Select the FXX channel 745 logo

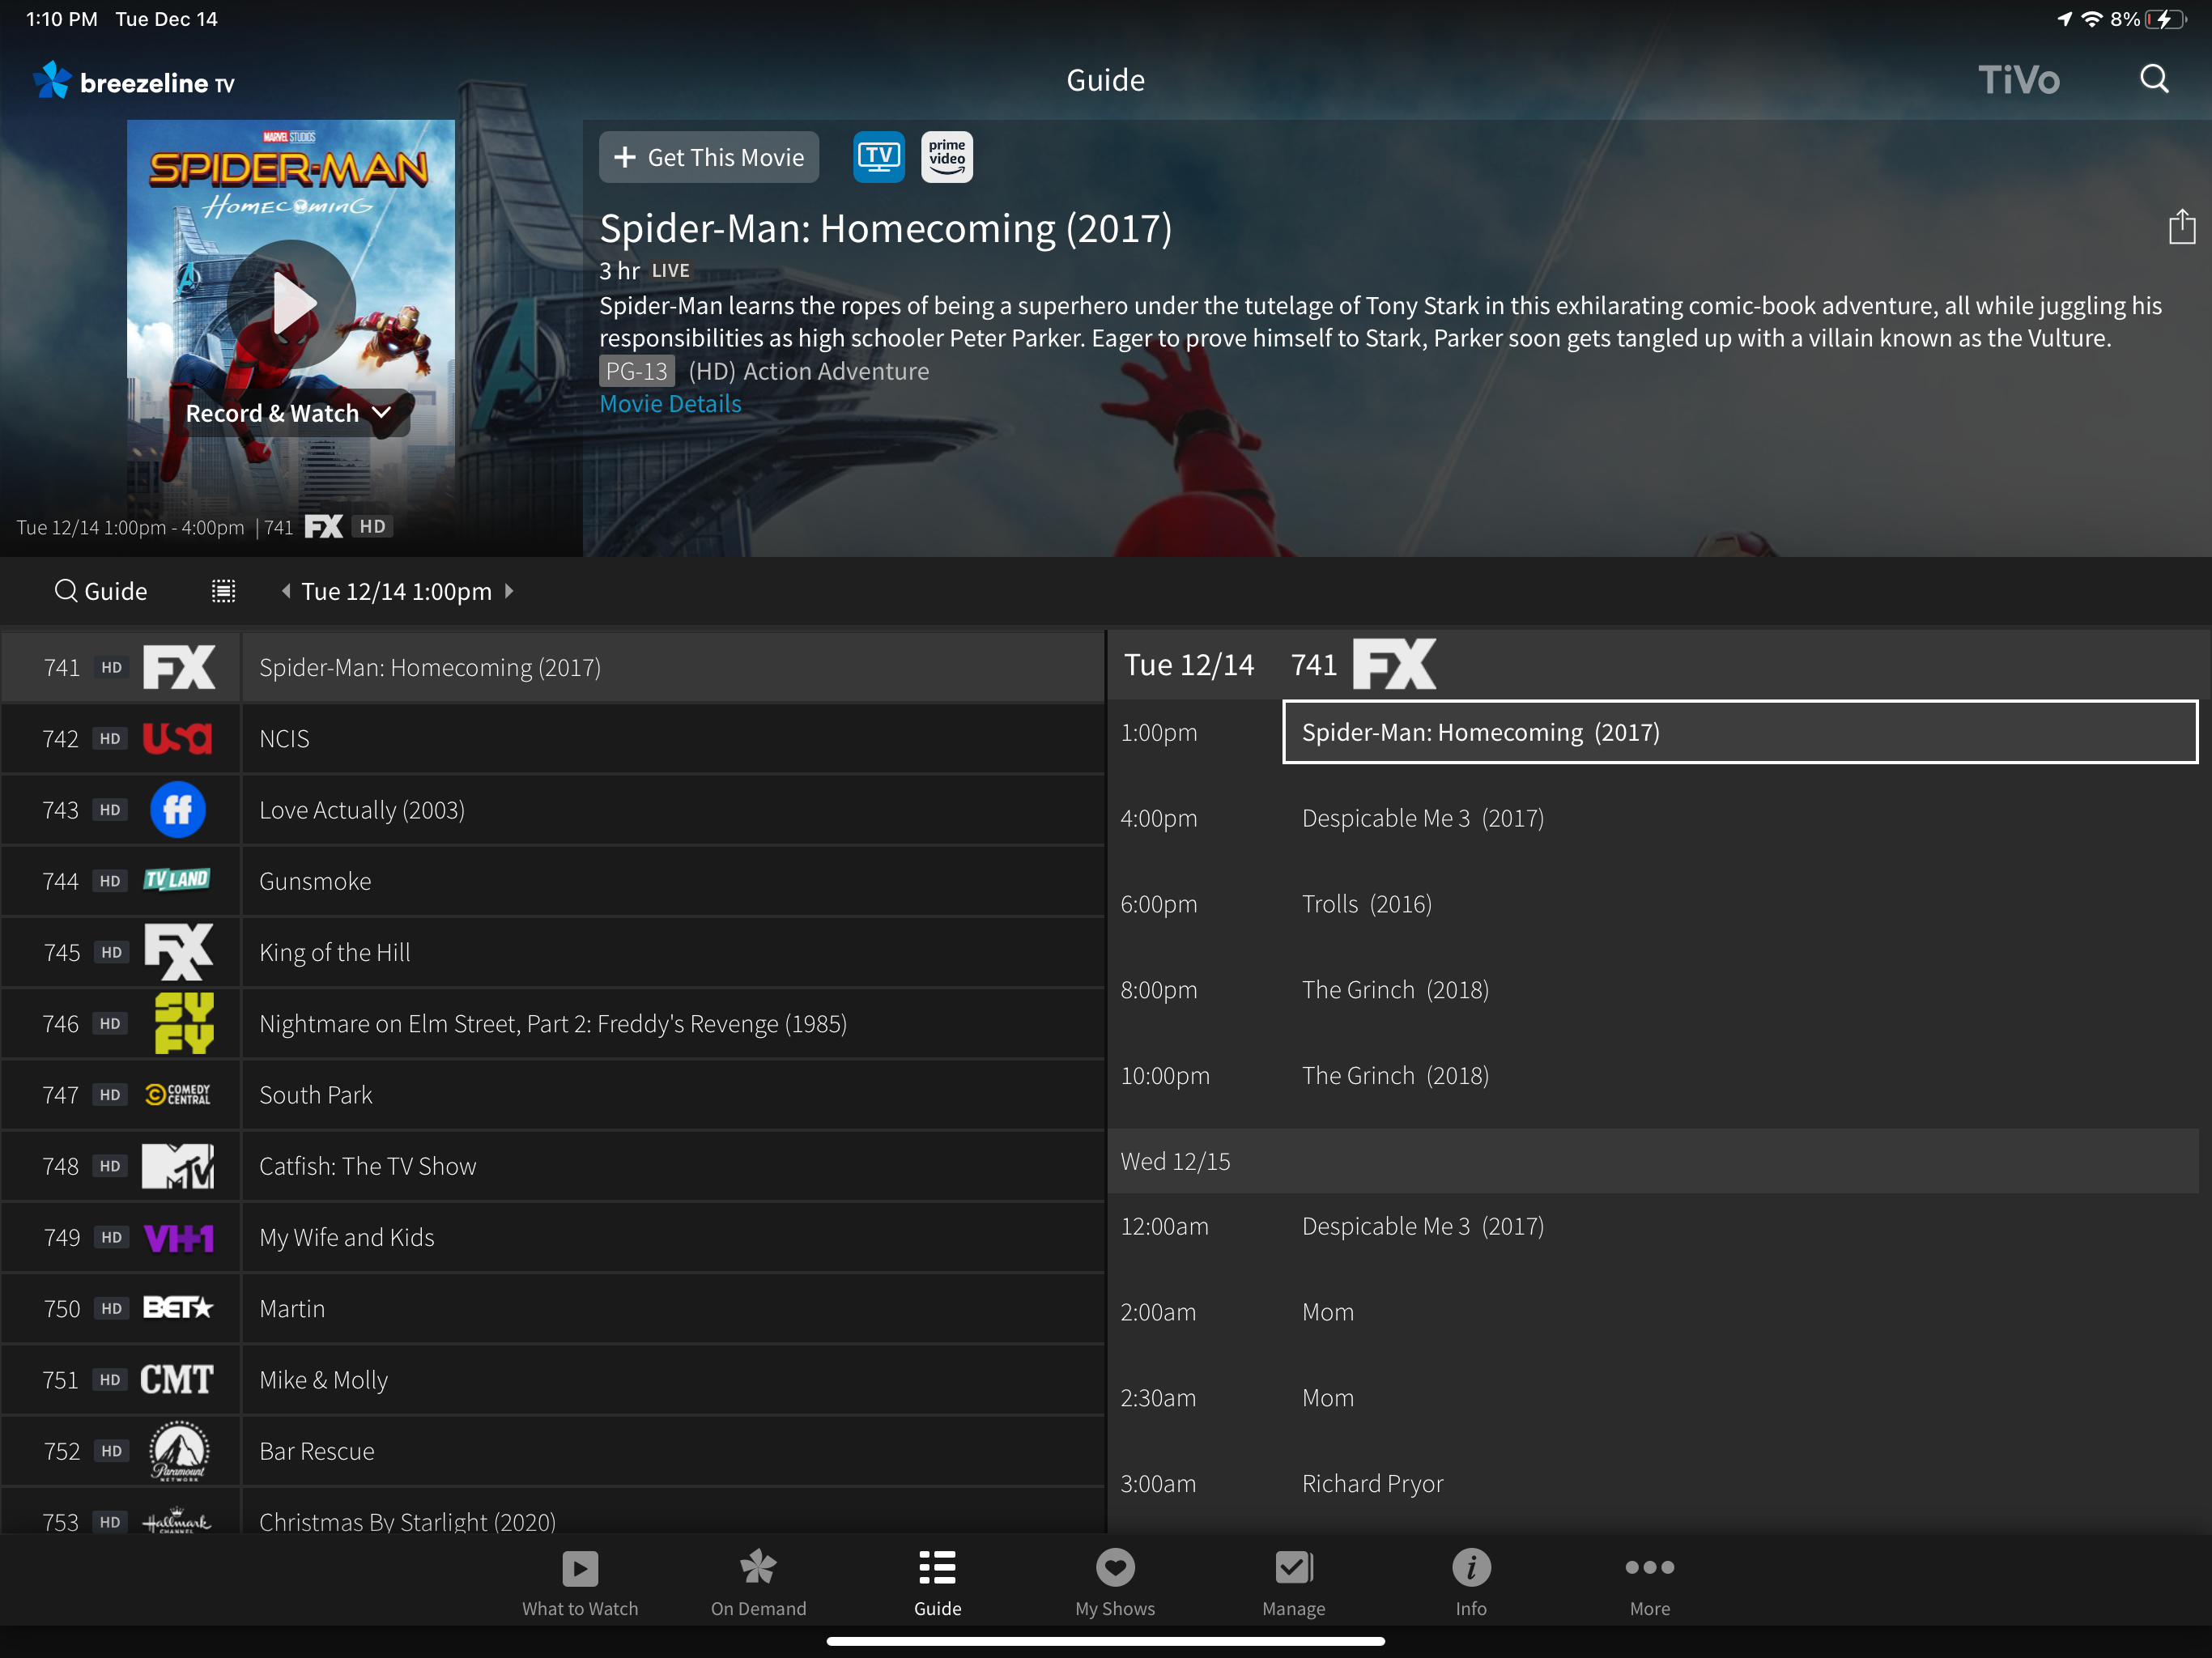(x=179, y=952)
